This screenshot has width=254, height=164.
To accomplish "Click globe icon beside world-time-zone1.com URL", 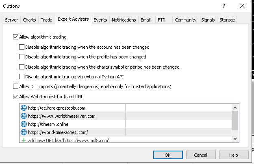I will 24,132.
